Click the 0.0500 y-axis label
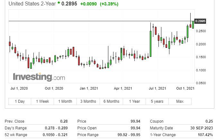 pos(201,83)
